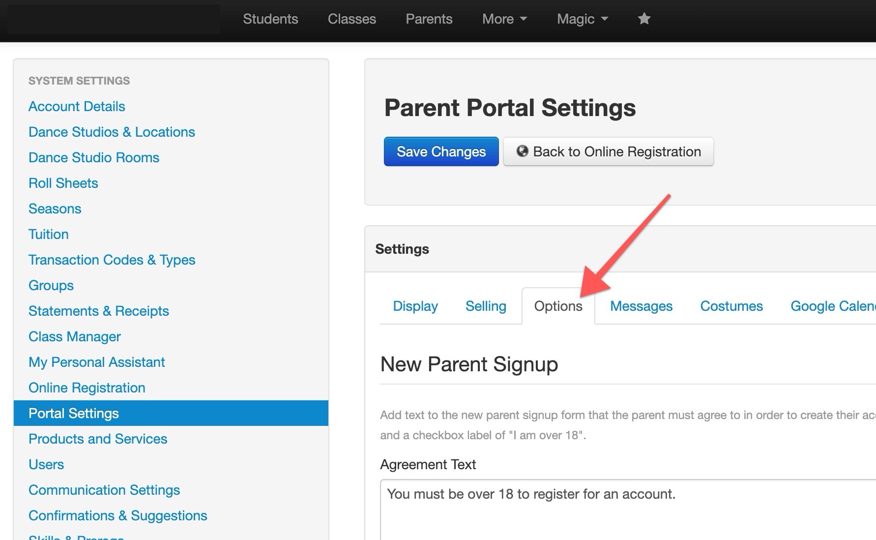
Task: Go to Dance Studios & Locations
Action: click(112, 132)
